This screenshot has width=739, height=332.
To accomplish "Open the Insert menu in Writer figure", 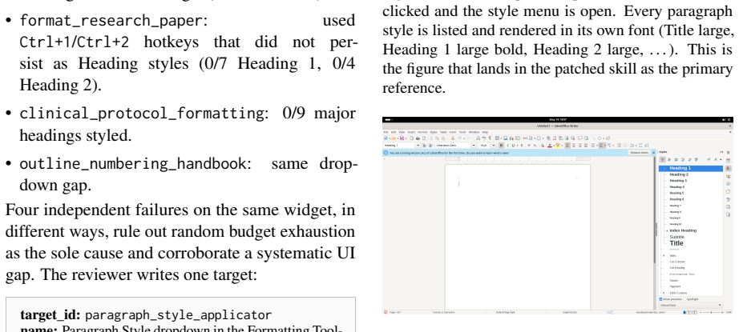I will coord(411,132).
